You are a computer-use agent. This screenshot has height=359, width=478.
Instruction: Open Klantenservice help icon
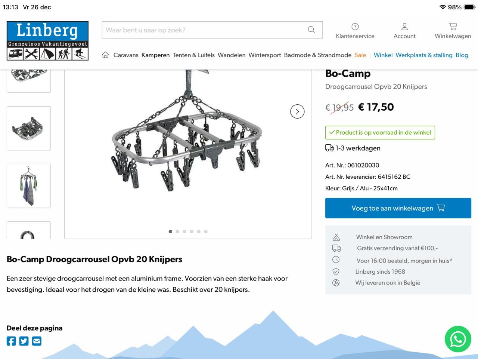(355, 27)
